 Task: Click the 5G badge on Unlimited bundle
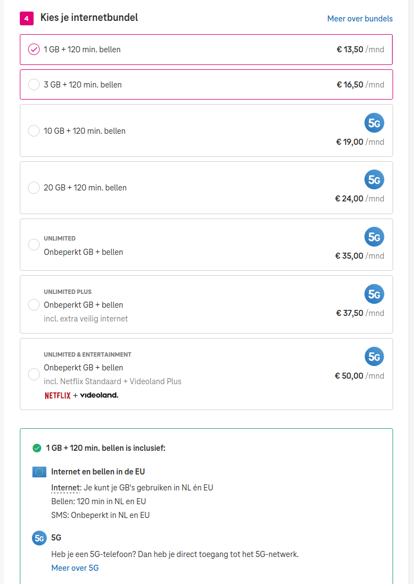pos(374,237)
